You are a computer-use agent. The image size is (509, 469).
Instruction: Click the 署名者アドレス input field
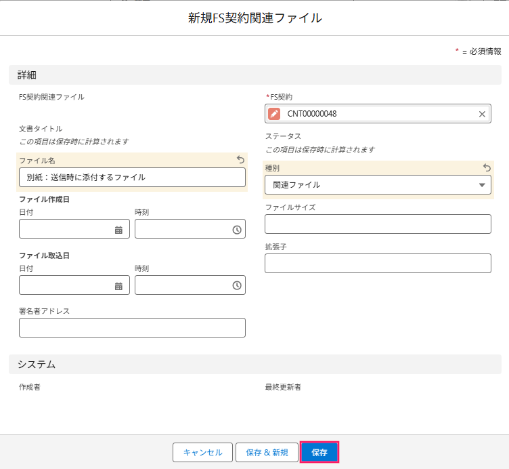click(132, 327)
